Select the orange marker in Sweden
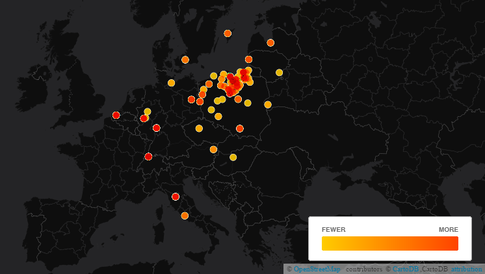Image resolution: width=485 pixels, height=274 pixels. [x=228, y=33]
